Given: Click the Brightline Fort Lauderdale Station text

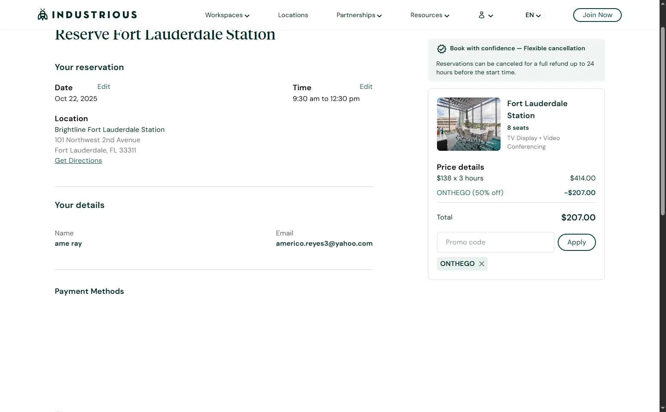Looking at the screenshot, I should (x=110, y=130).
